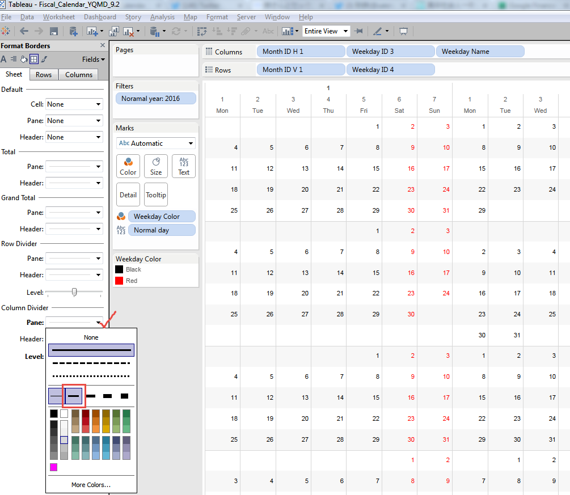Click the Detail button on Marks card
This screenshot has width=570, height=495.
coord(128,194)
